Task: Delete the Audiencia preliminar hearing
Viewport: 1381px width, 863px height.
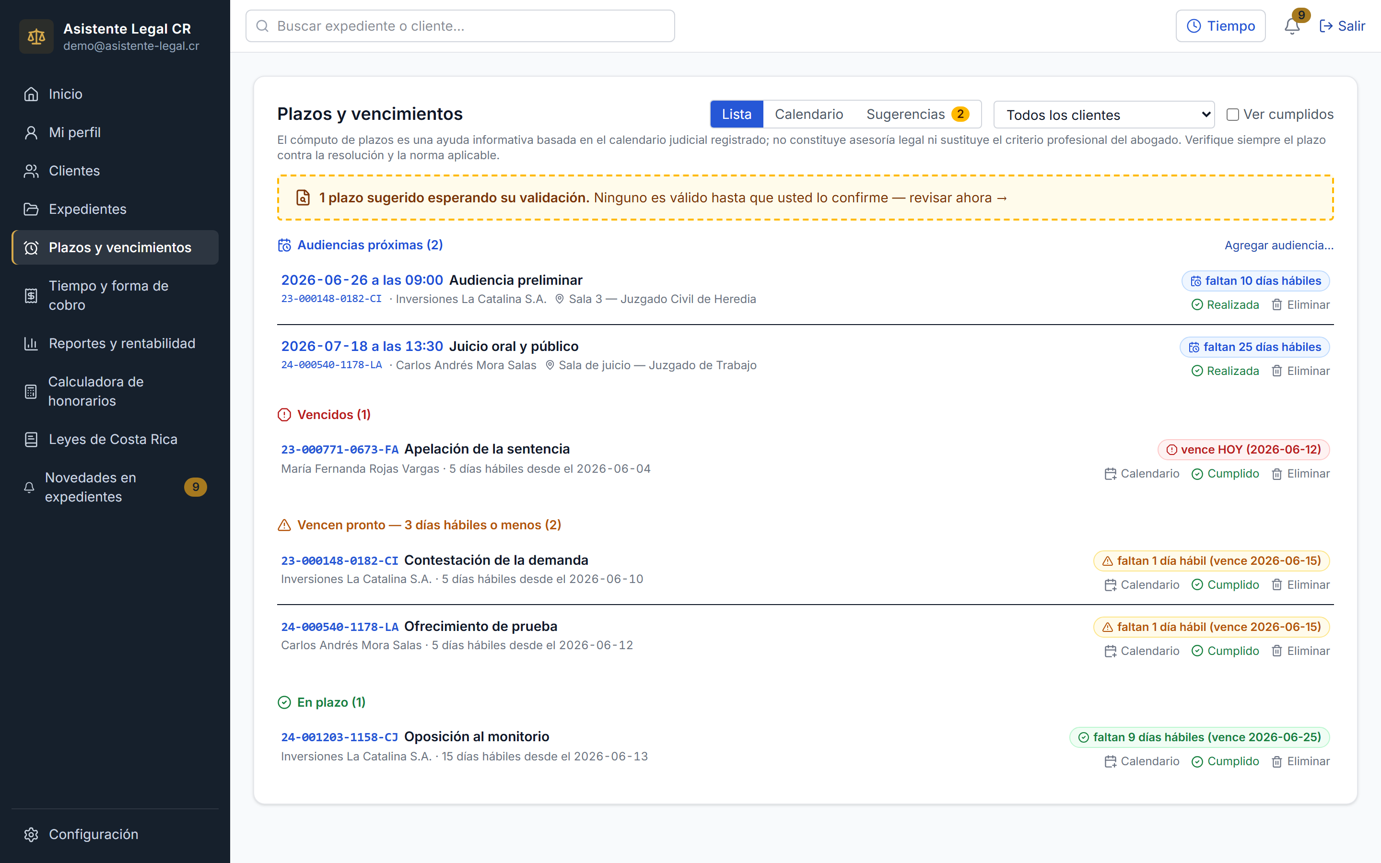Action: (x=1300, y=305)
